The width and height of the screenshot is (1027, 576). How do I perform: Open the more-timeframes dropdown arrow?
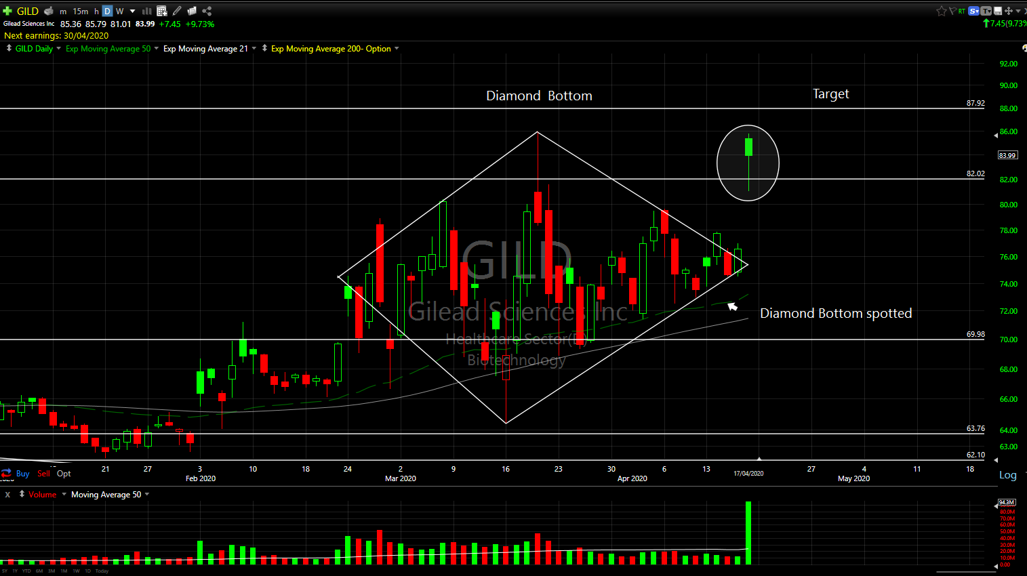[132, 12]
